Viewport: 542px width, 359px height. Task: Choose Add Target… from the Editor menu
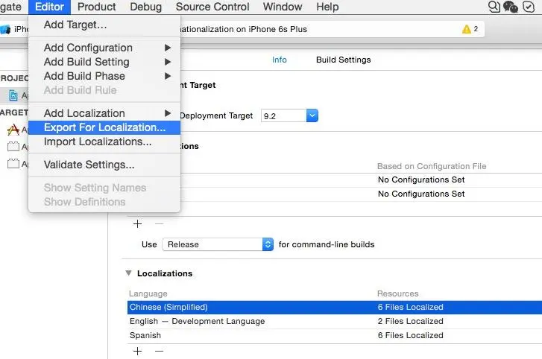[x=104, y=25]
